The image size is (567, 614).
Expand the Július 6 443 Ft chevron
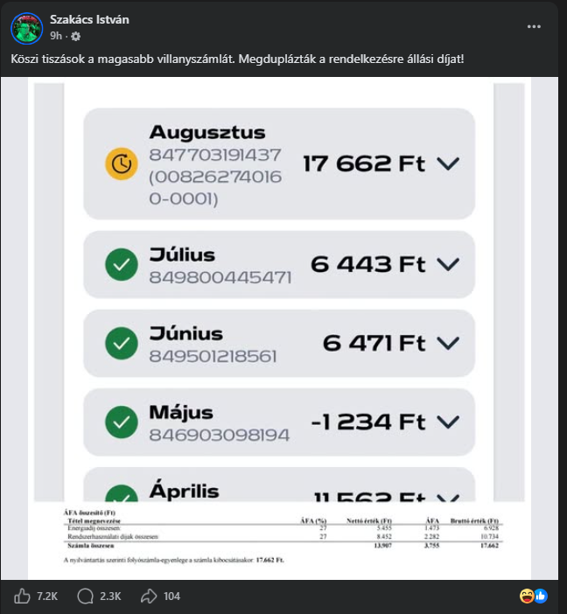coord(448,265)
